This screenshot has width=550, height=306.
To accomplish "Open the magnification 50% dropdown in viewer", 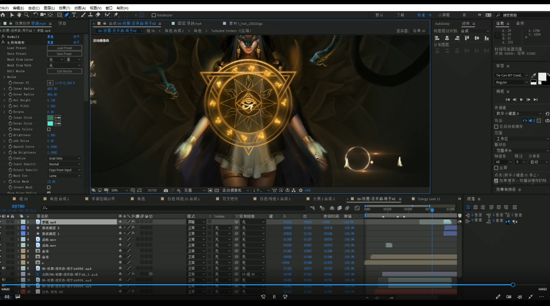I will (x=120, y=190).
